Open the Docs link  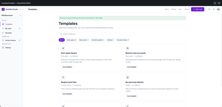click(180, 9)
